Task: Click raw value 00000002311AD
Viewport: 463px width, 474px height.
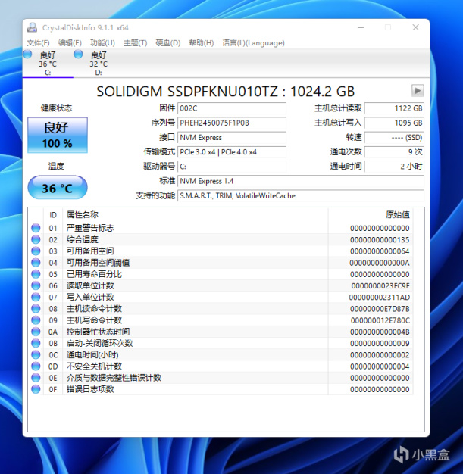Action: click(x=380, y=297)
